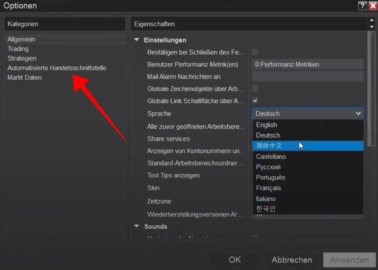Open the Sprache dropdown arrow
The height and width of the screenshot is (270, 378).
point(358,113)
